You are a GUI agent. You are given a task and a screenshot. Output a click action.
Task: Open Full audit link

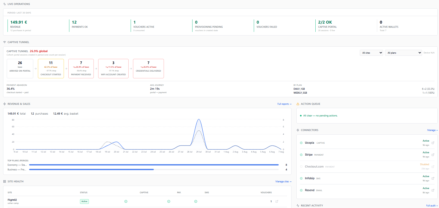pyautogui.click(x=432, y=206)
